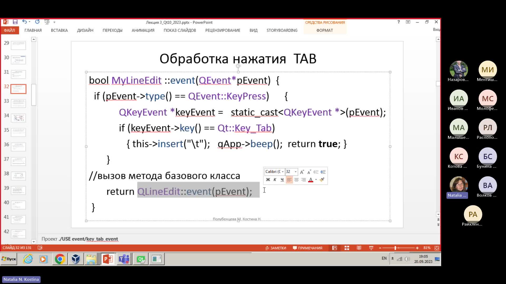Image resolution: width=506 pixels, height=284 pixels.
Task: Open the ВСТАВКА ribbon tab
Action: [x=59, y=30]
